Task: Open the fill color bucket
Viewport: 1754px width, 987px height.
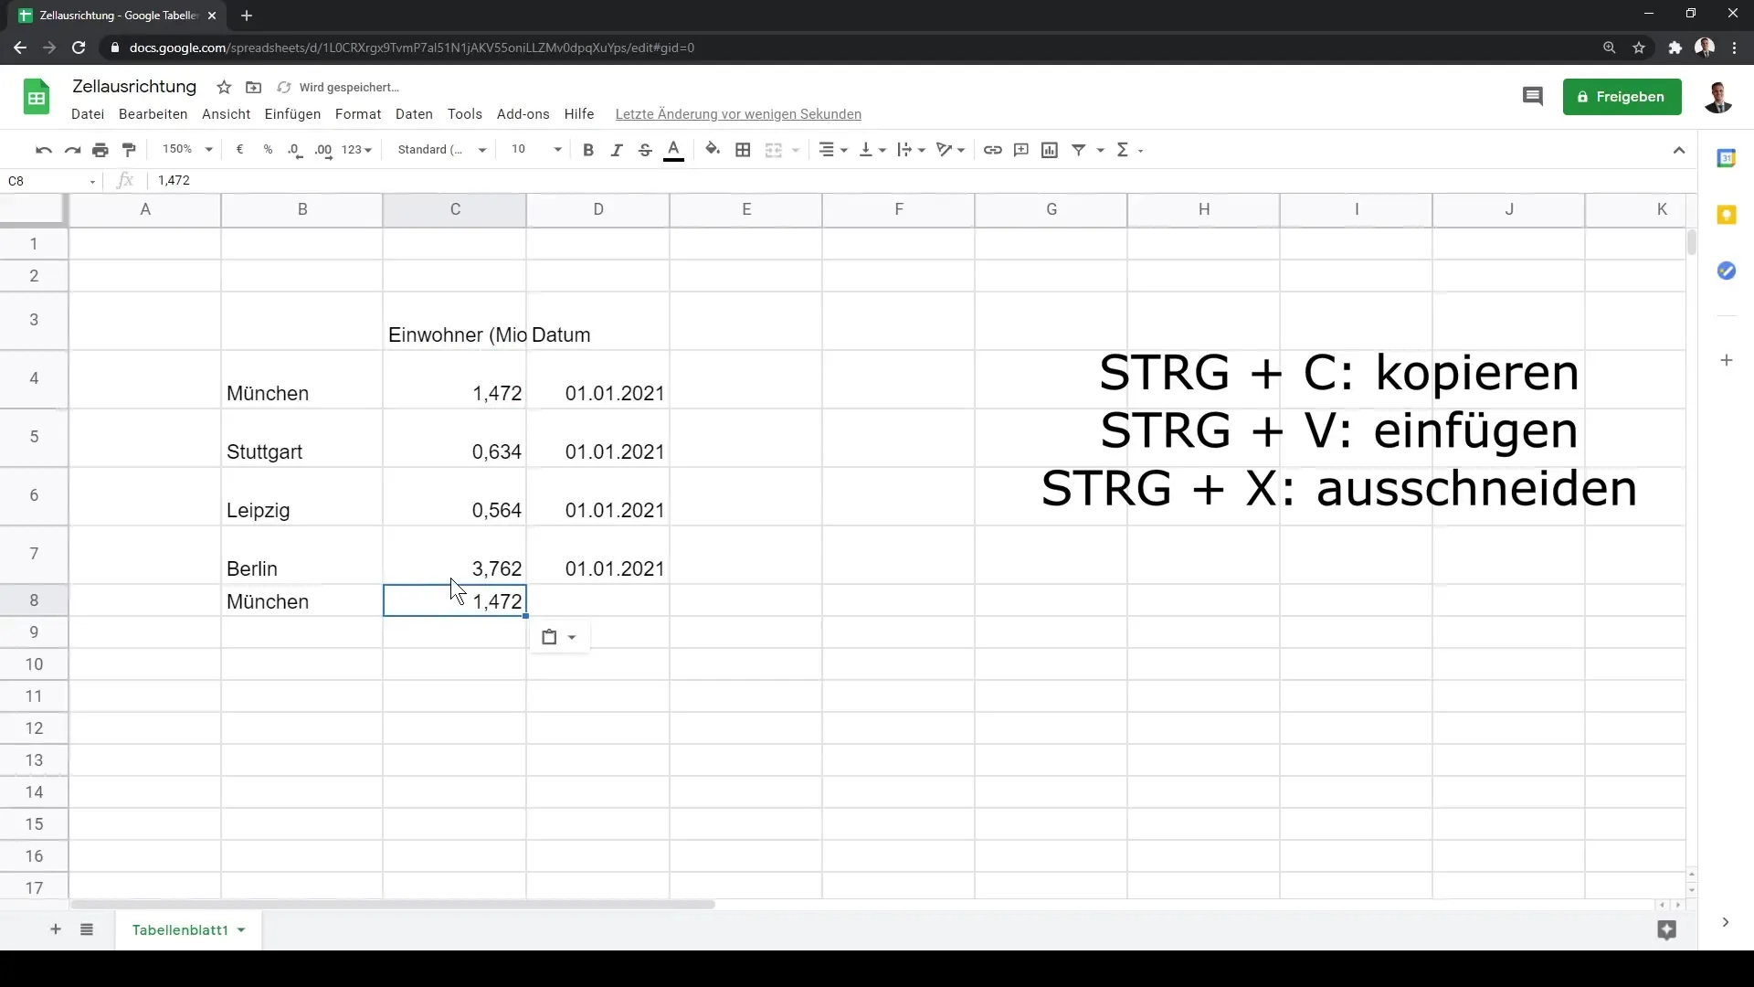Action: coord(713,150)
